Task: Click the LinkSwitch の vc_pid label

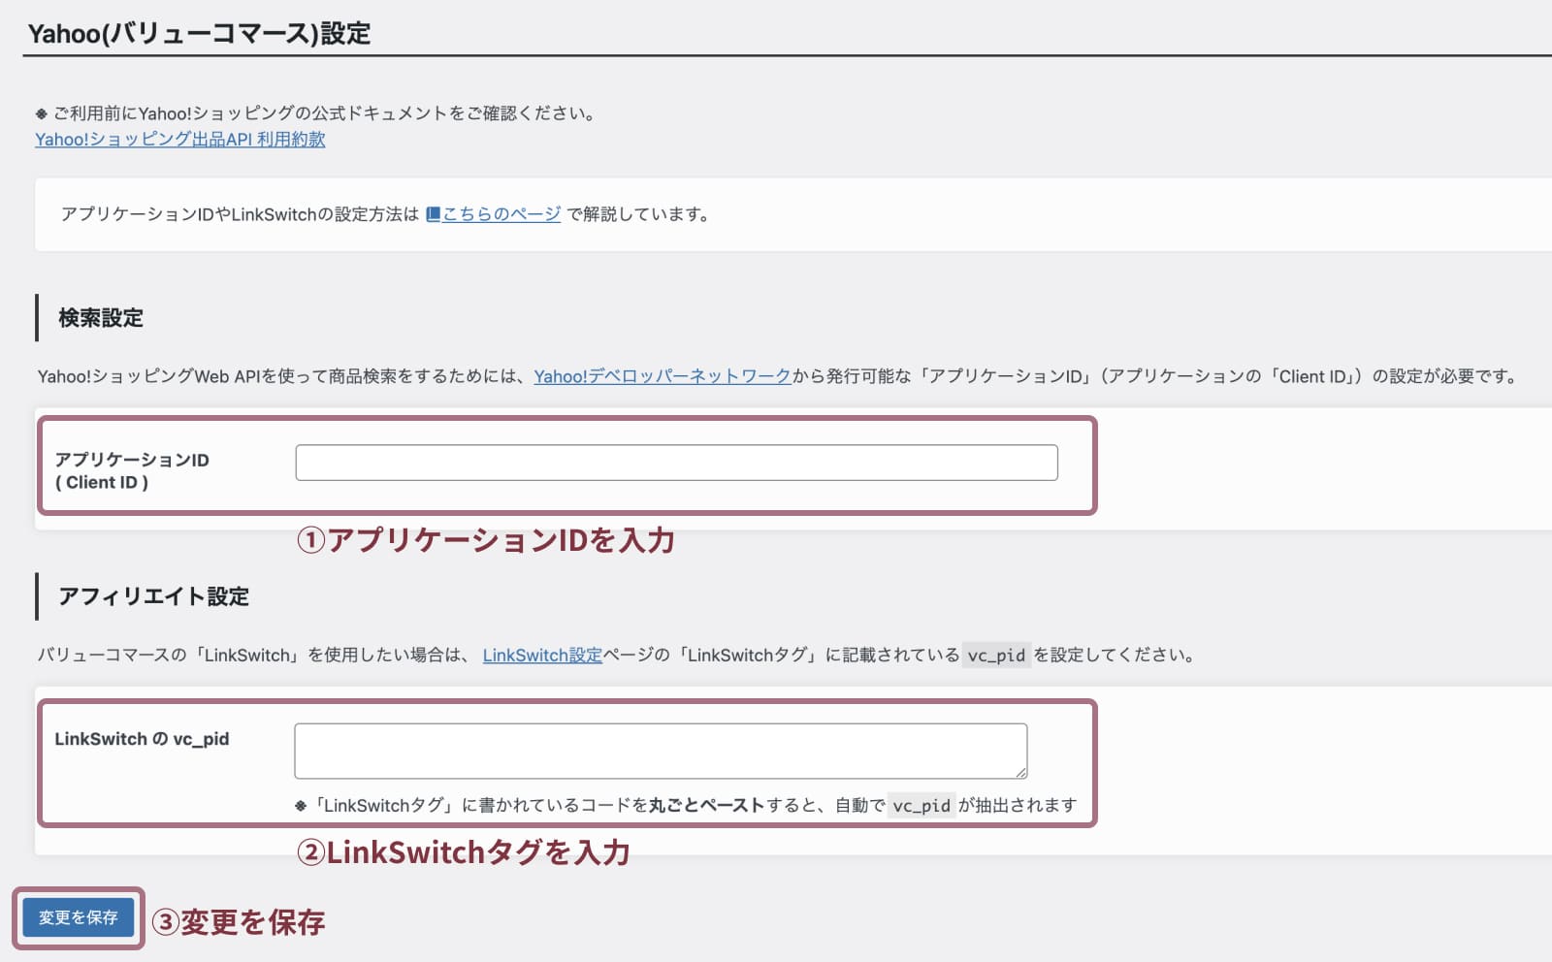Action: pyautogui.click(x=142, y=739)
